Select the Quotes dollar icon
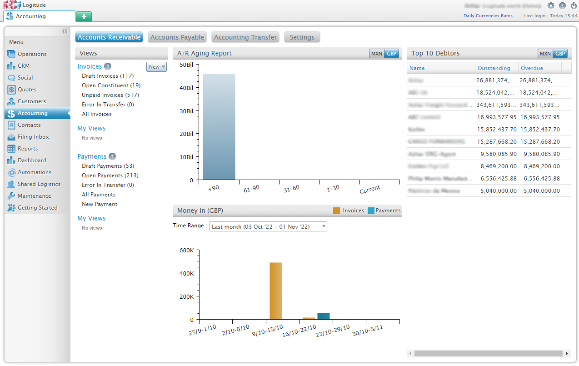The height and width of the screenshot is (366, 579). 11,89
